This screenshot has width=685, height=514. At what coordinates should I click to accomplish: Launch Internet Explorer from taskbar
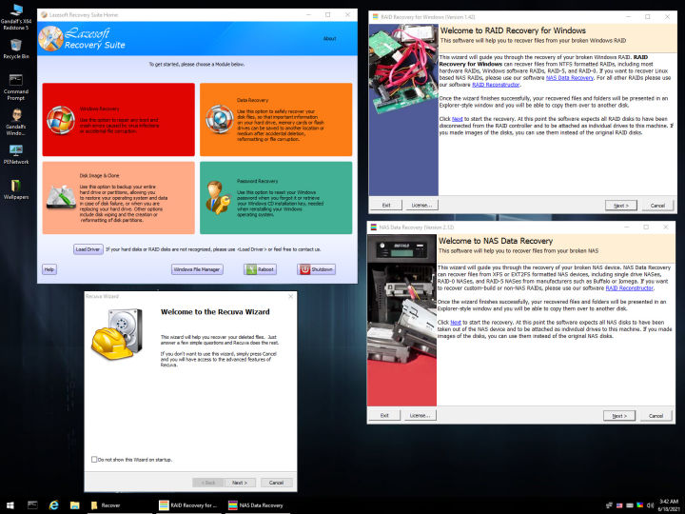[53, 505]
